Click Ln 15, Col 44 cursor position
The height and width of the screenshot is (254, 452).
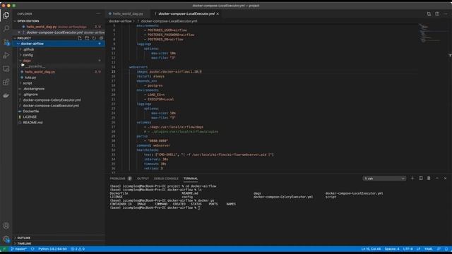(x=371, y=249)
